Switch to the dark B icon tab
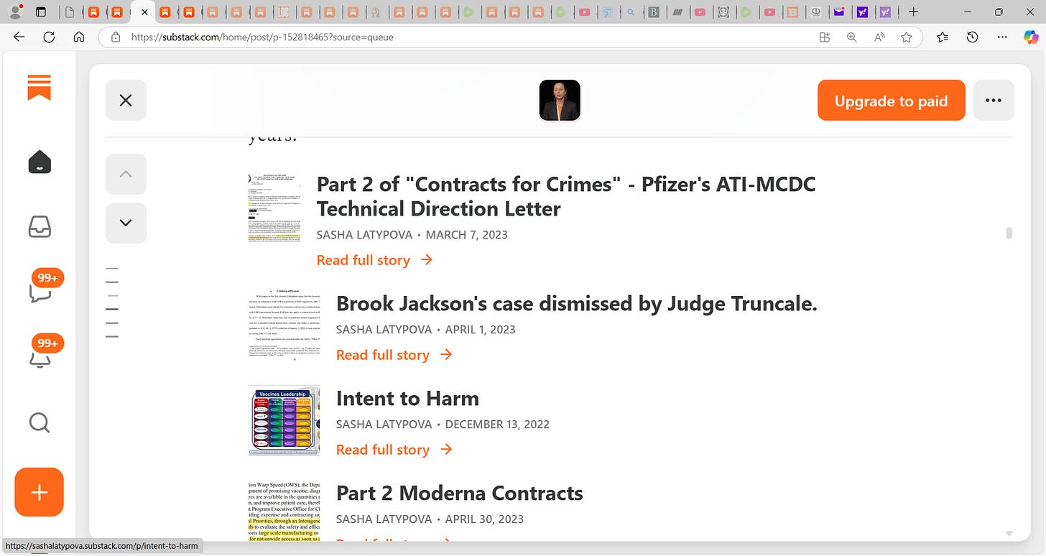 tap(654, 12)
